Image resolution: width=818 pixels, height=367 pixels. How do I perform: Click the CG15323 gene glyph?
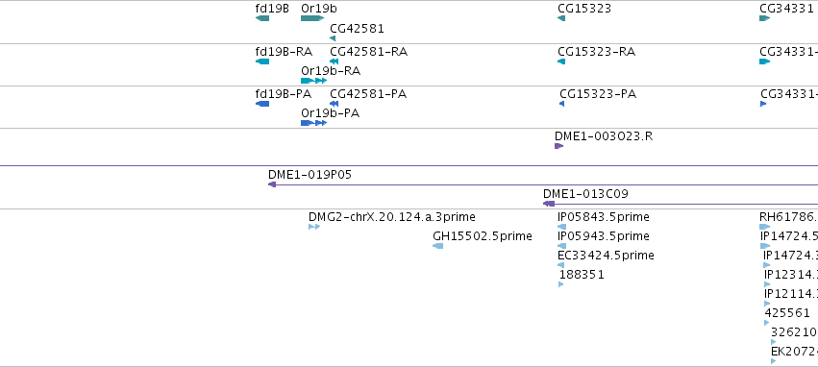pyautogui.click(x=561, y=18)
